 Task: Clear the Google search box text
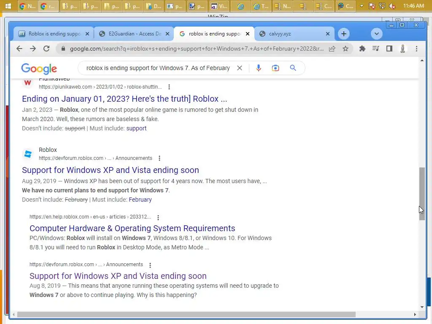click(x=240, y=68)
